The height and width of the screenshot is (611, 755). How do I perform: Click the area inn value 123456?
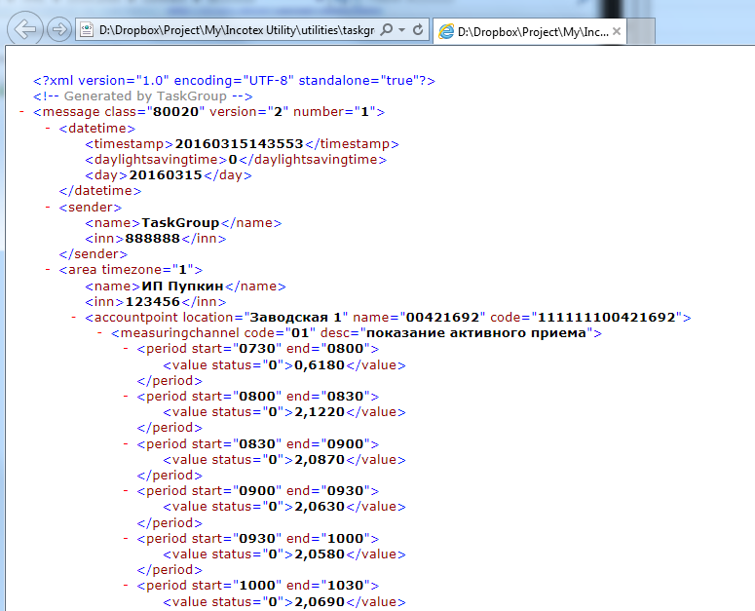point(152,302)
